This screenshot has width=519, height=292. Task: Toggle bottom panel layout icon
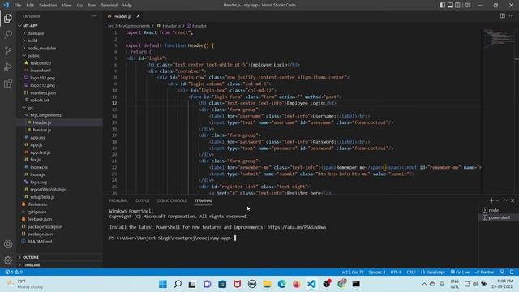[450, 5]
